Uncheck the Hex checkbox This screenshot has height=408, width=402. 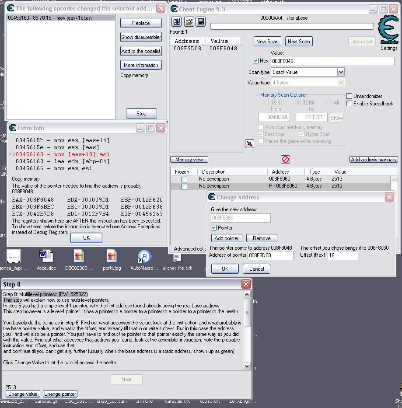255,61
